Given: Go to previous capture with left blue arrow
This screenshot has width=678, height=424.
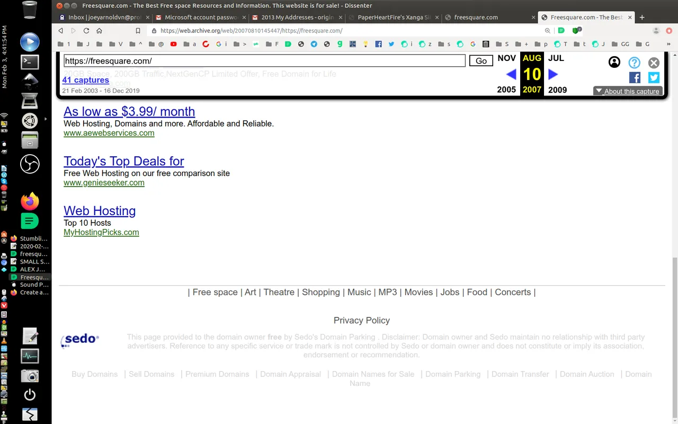Looking at the screenshot, I should (511, 74).
